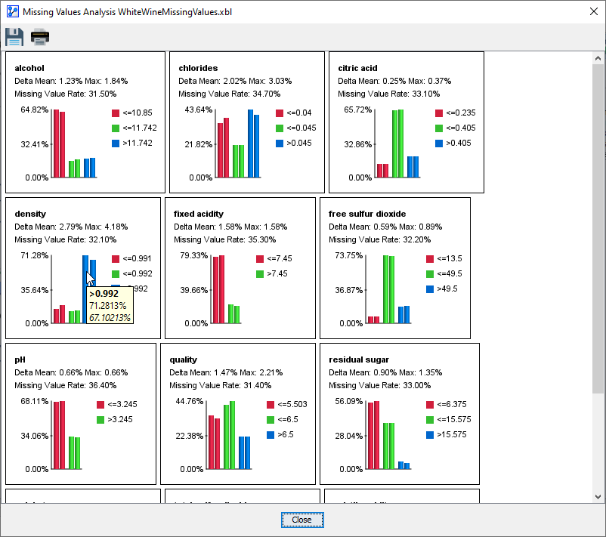Select the alcohol chart title
The image size is (606, 537).
click(x=29, y=68)
